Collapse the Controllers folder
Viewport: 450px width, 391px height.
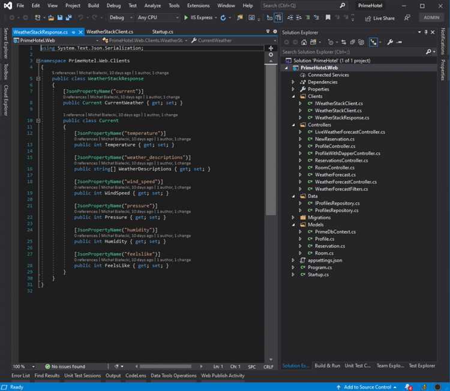[x=293, y=125]
